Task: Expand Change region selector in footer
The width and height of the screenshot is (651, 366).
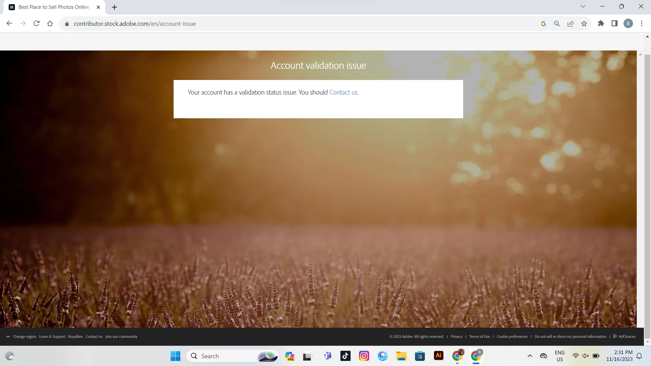Action: point(24,337)
